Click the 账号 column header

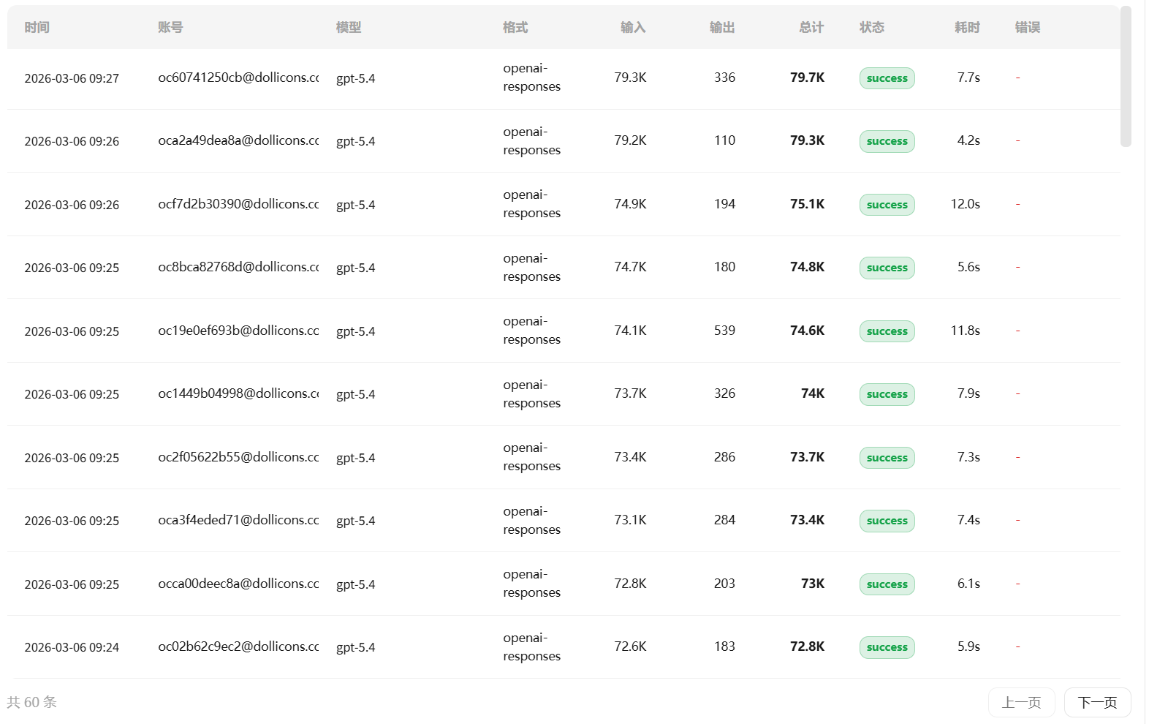170,27
